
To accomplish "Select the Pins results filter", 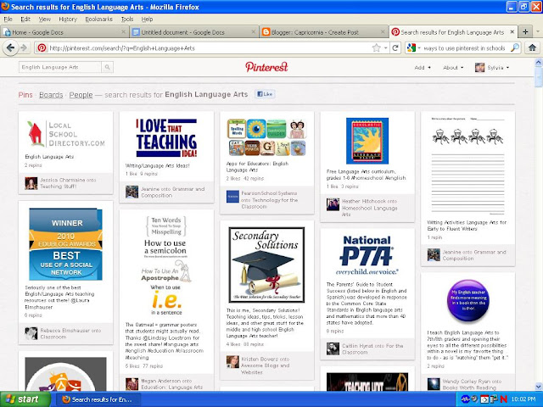I will 25,95.
